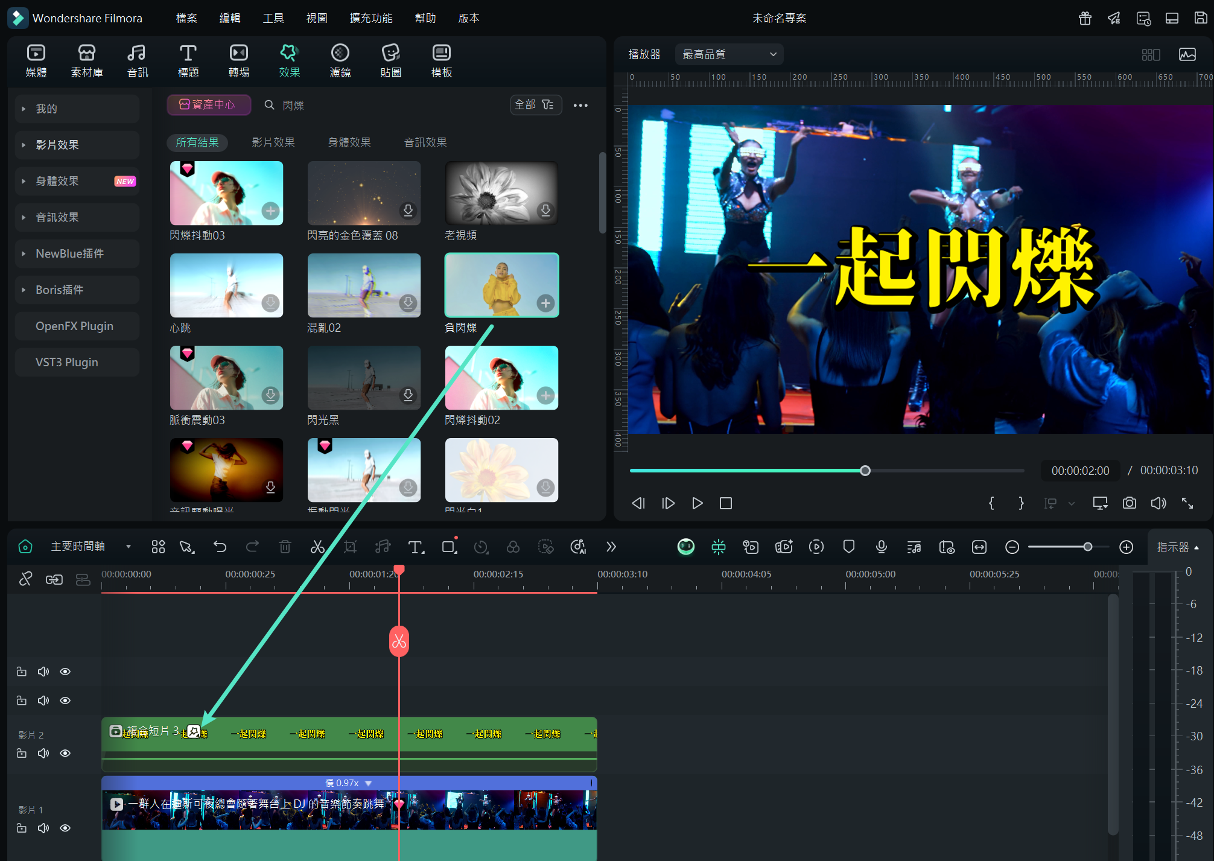Click the 資產中心 button
This screenshot has width=1214, height=861.
pyautogui.click(x=208, y=105)
